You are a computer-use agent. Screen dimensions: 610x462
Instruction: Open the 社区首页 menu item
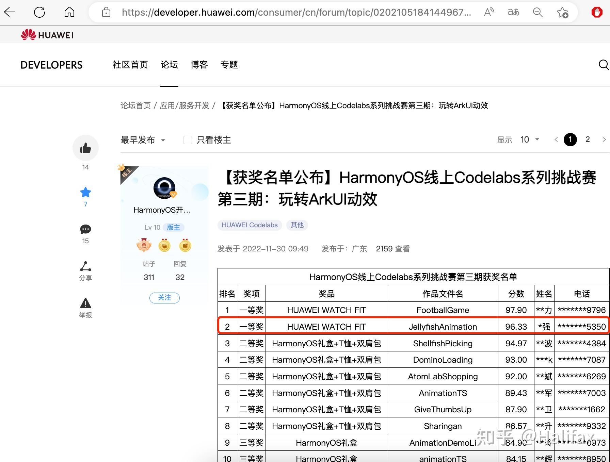130,65
